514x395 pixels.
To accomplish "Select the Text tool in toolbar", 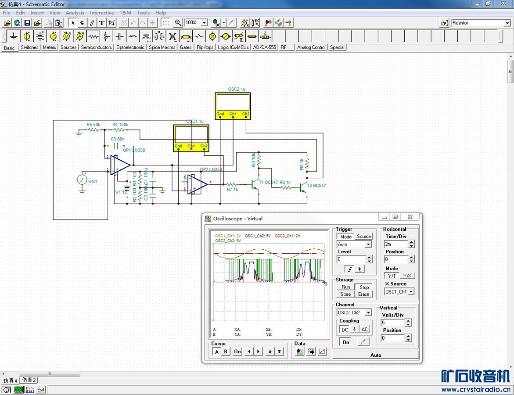I will (102, 23).
